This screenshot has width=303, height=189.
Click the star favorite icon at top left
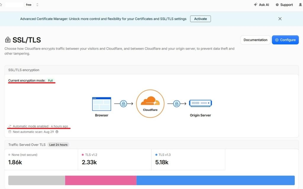(x=1, y=5)
